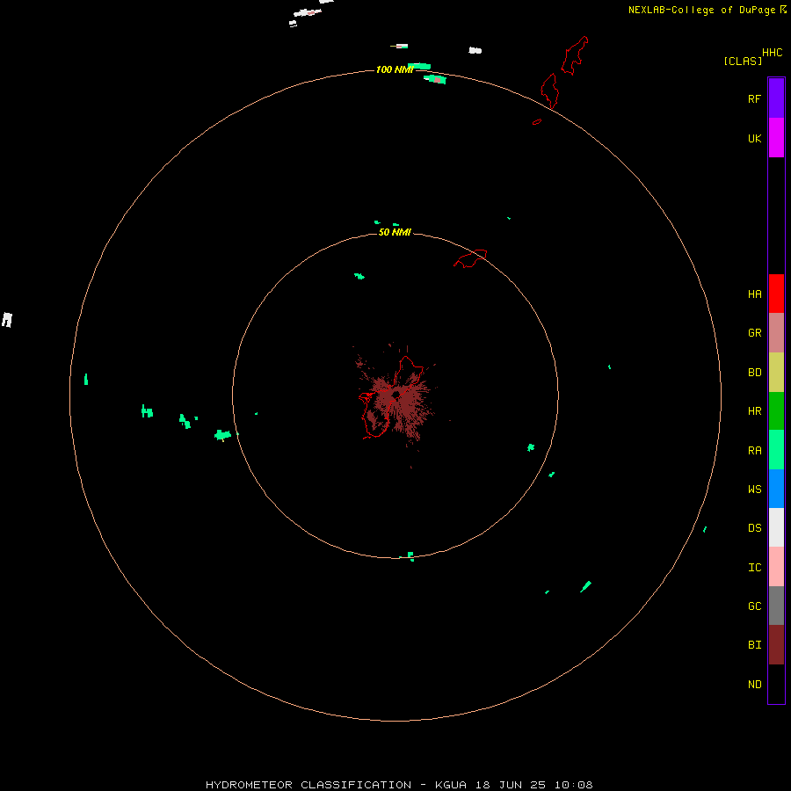
Task: Click the RF purple legend swatch
Action: click(x=776, y=98)
